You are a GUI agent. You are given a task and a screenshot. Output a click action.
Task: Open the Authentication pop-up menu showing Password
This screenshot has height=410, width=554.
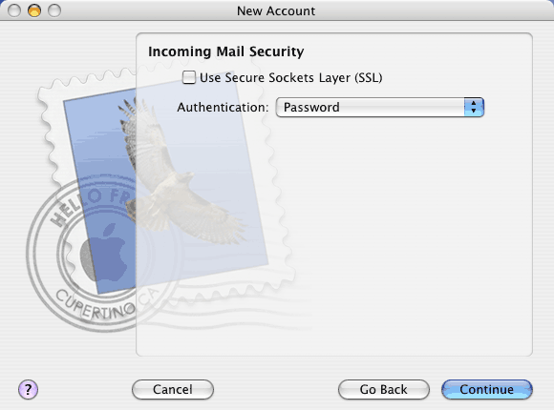(x=380, y=107)
